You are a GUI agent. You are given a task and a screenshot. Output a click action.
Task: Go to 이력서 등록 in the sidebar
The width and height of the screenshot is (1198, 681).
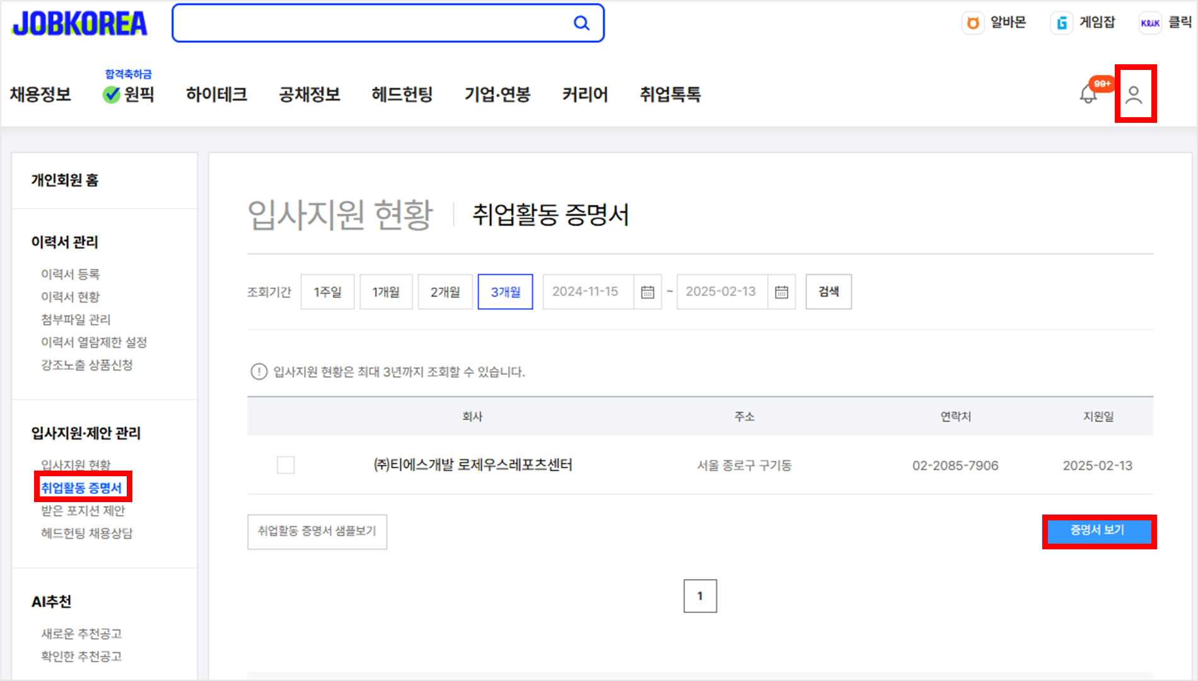coord(71,273)
